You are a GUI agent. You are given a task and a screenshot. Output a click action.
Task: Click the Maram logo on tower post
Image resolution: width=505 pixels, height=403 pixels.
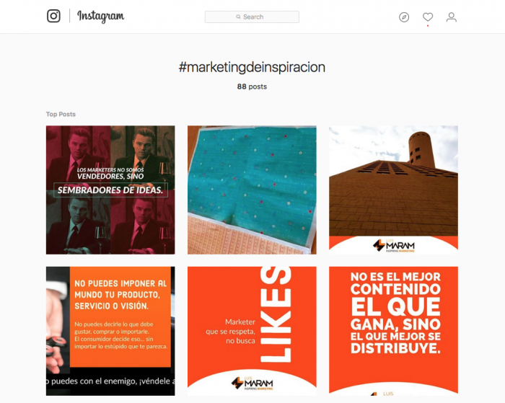click(x=394, y=245)
